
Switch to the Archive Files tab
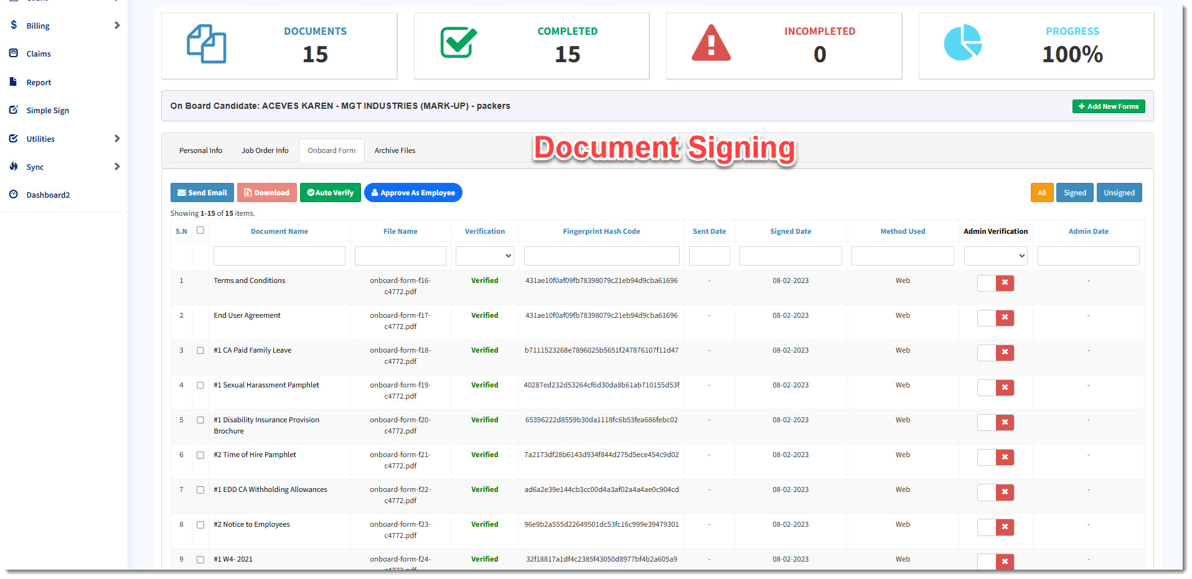pyautogui.click(x=395, y=151)
